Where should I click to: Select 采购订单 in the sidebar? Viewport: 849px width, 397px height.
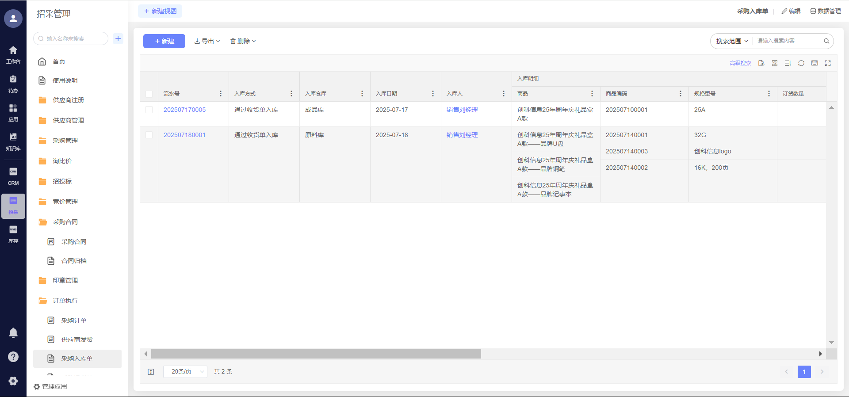pyautogui.click(x=74, y=321)
